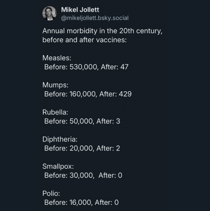The image size is (210, 211).
Task: Select the "Smallpox:" heading
Action: (58, 166)
